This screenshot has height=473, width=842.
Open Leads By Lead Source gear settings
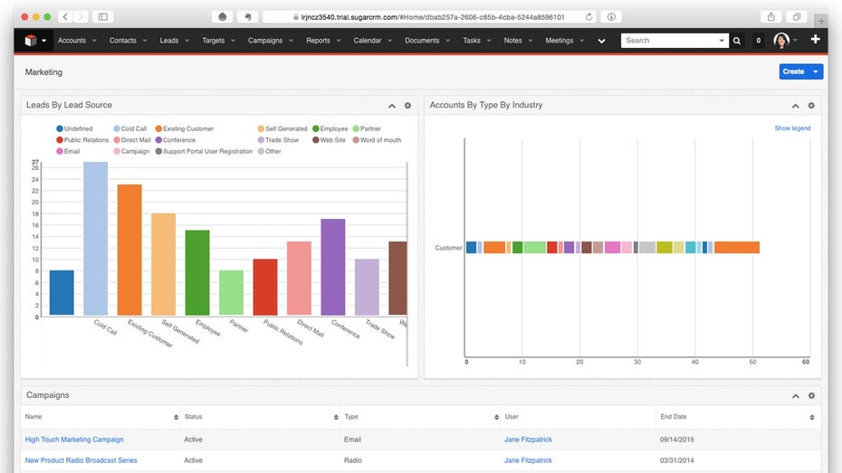[407, 106]
